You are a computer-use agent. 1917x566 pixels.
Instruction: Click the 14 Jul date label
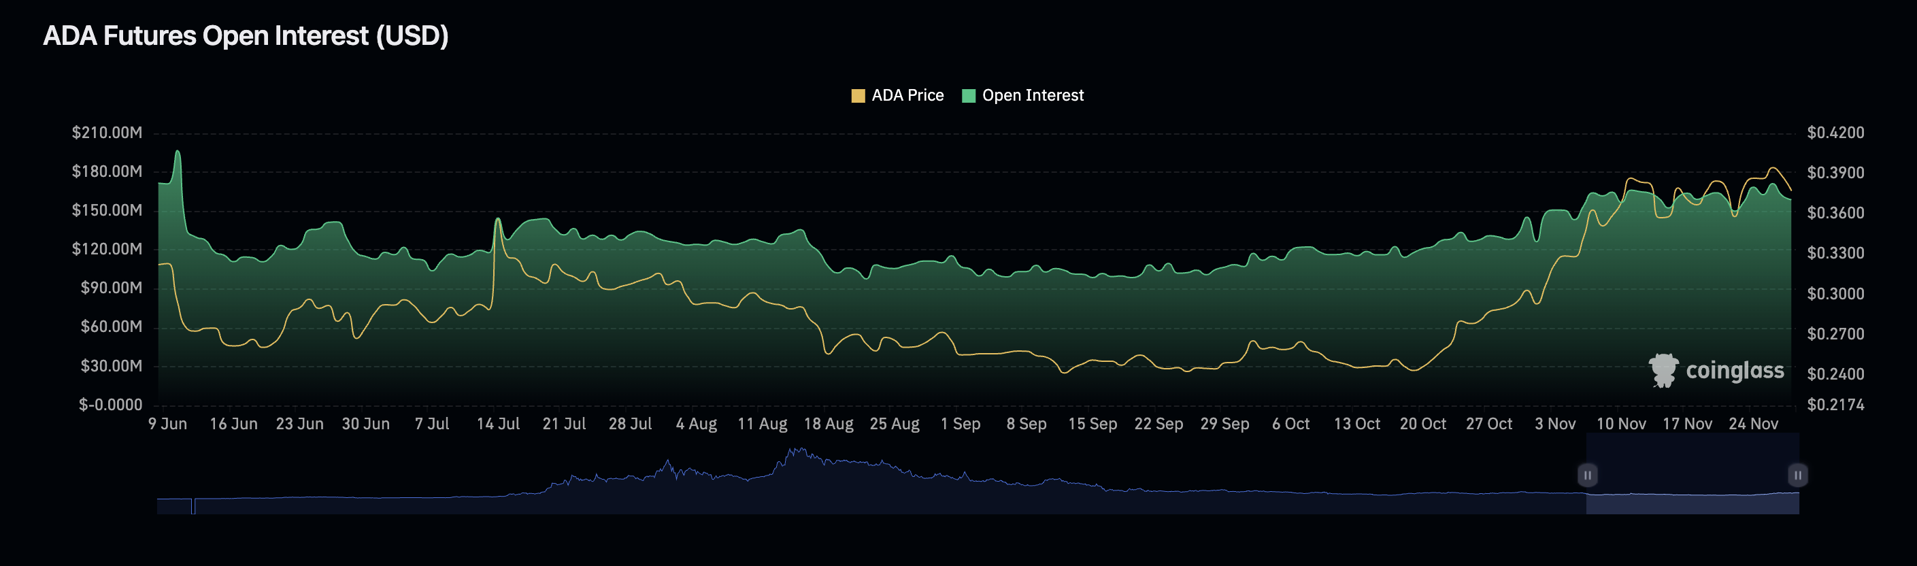pos(499,424)
